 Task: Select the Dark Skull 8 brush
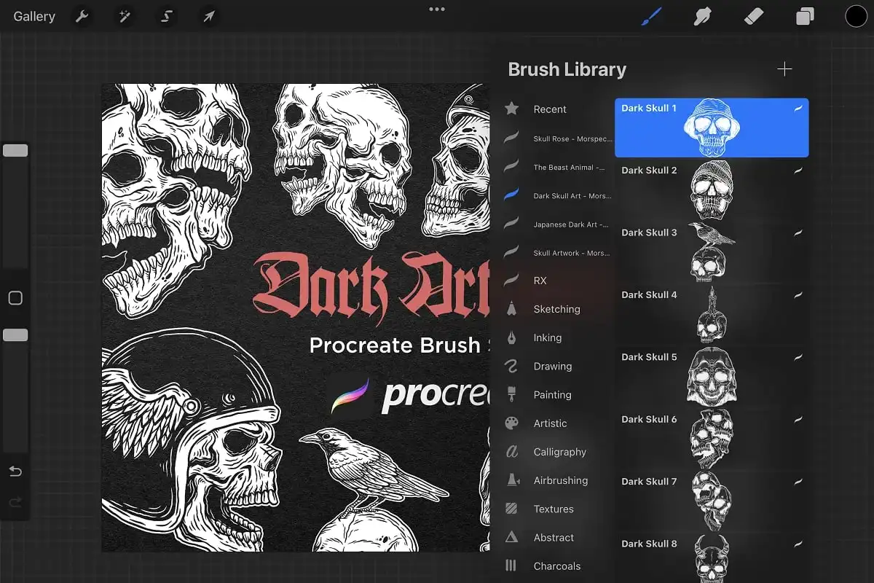(x=712, y=559)
